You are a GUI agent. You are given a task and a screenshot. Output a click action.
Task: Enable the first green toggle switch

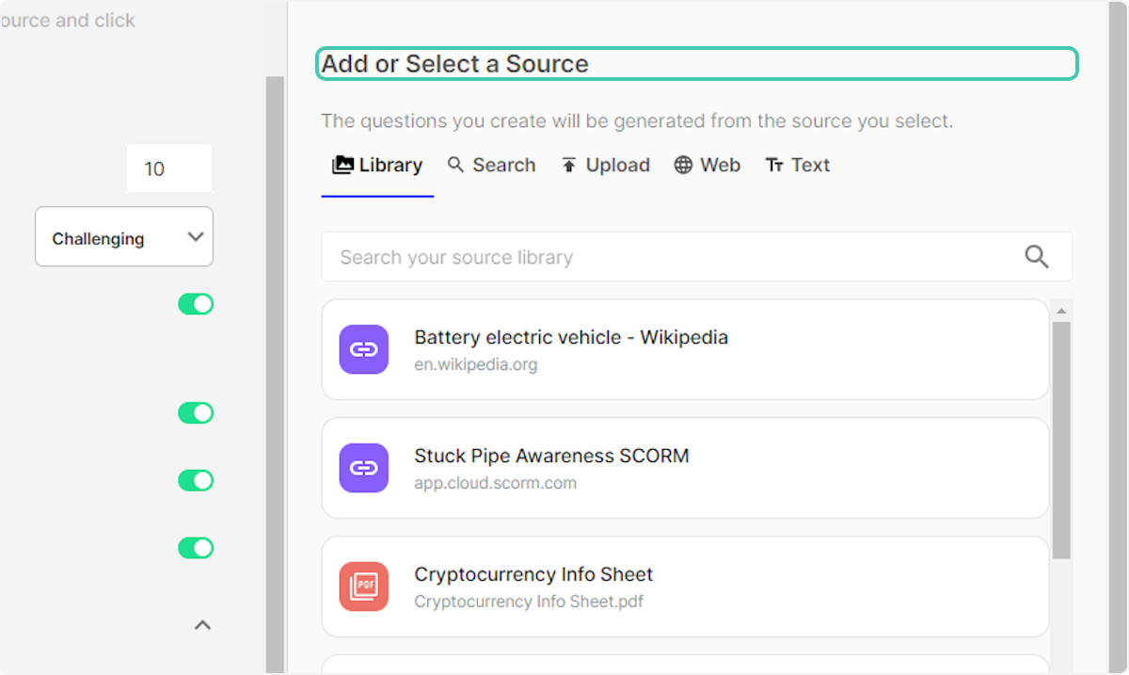tap(196, 304)
